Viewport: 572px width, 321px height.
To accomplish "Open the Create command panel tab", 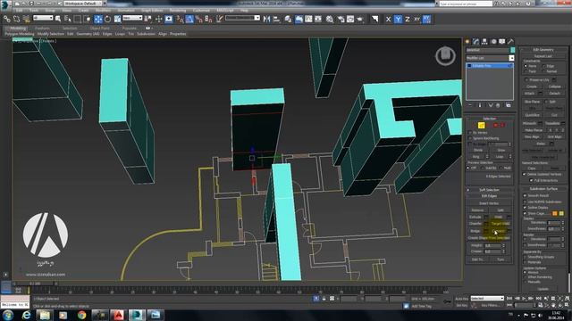I will (467, 42).
